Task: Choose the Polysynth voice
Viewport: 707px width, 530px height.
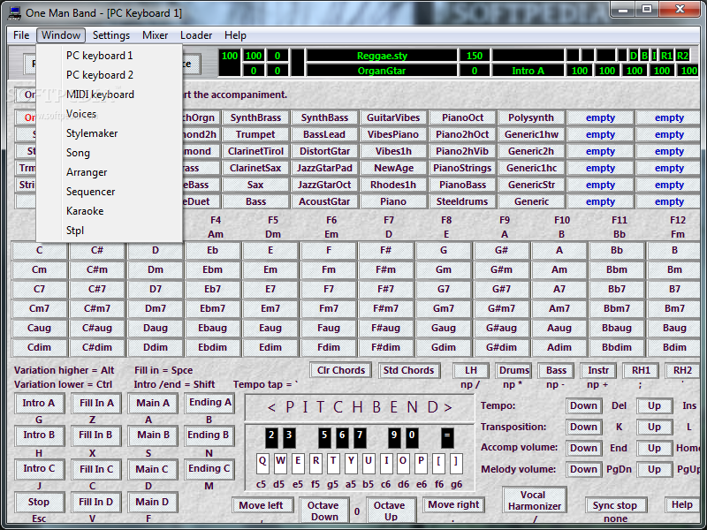Action: 531,117
